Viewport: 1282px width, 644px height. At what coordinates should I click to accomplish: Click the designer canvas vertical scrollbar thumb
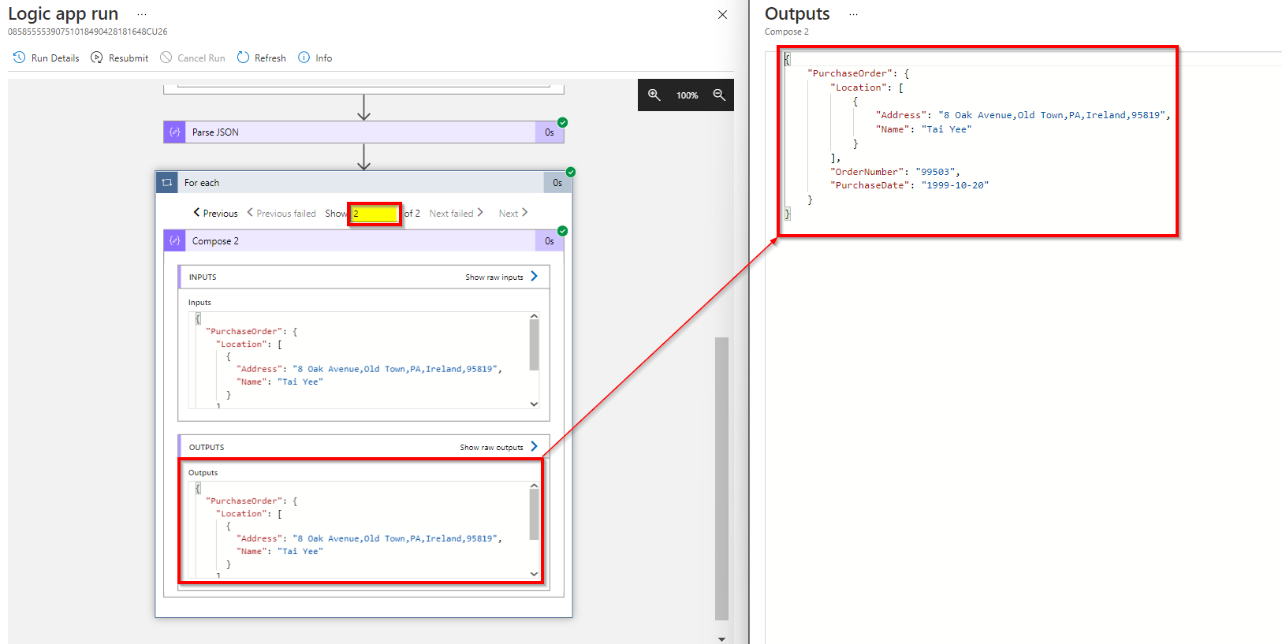click(x=721, y=478)
